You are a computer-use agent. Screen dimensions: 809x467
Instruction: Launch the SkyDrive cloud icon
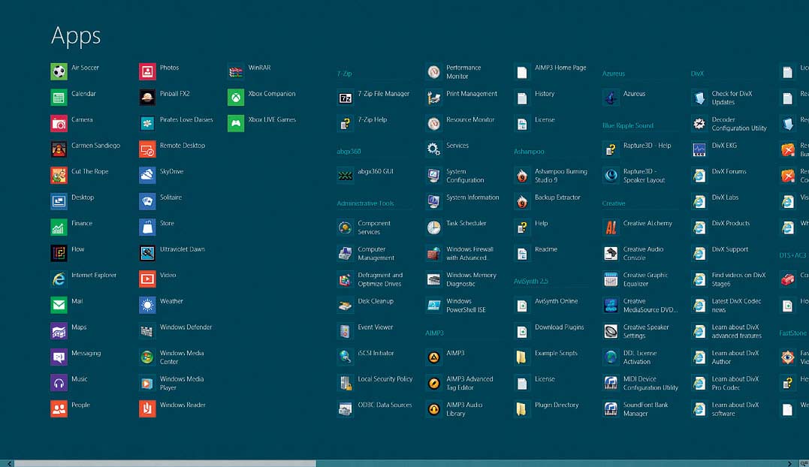147,175
